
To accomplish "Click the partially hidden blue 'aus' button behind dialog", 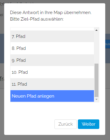I will click(x=108, y=44).
